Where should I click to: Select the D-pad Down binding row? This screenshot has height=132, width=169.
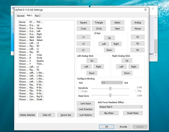pyautogui.click(x=47, y=28)
